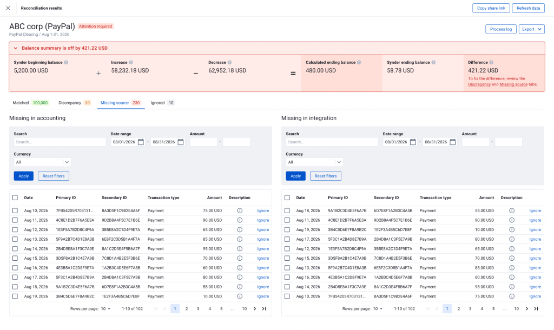
Task: Focus the Search field in Missing in accounting
Action: [60, 142]
